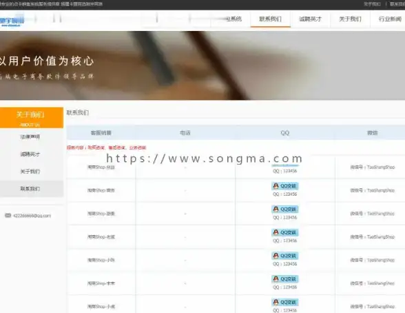Select 联系我们 in the left sidebar

(30, 189)
